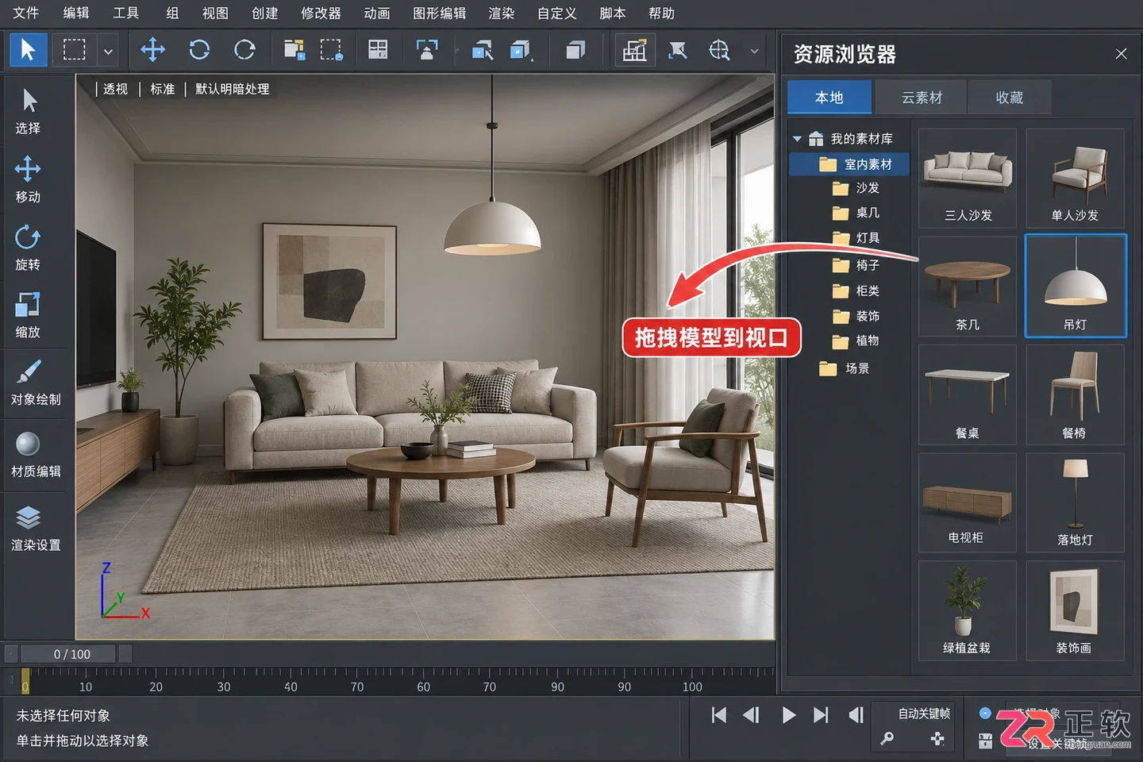1143x762 pixels.
Task: Open the selection region dropdown arrow
Action: (108, 52)
